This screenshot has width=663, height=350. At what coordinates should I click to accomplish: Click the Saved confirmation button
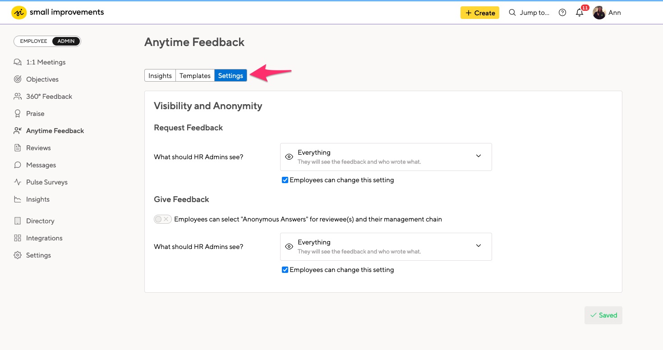tap(603, 315)
